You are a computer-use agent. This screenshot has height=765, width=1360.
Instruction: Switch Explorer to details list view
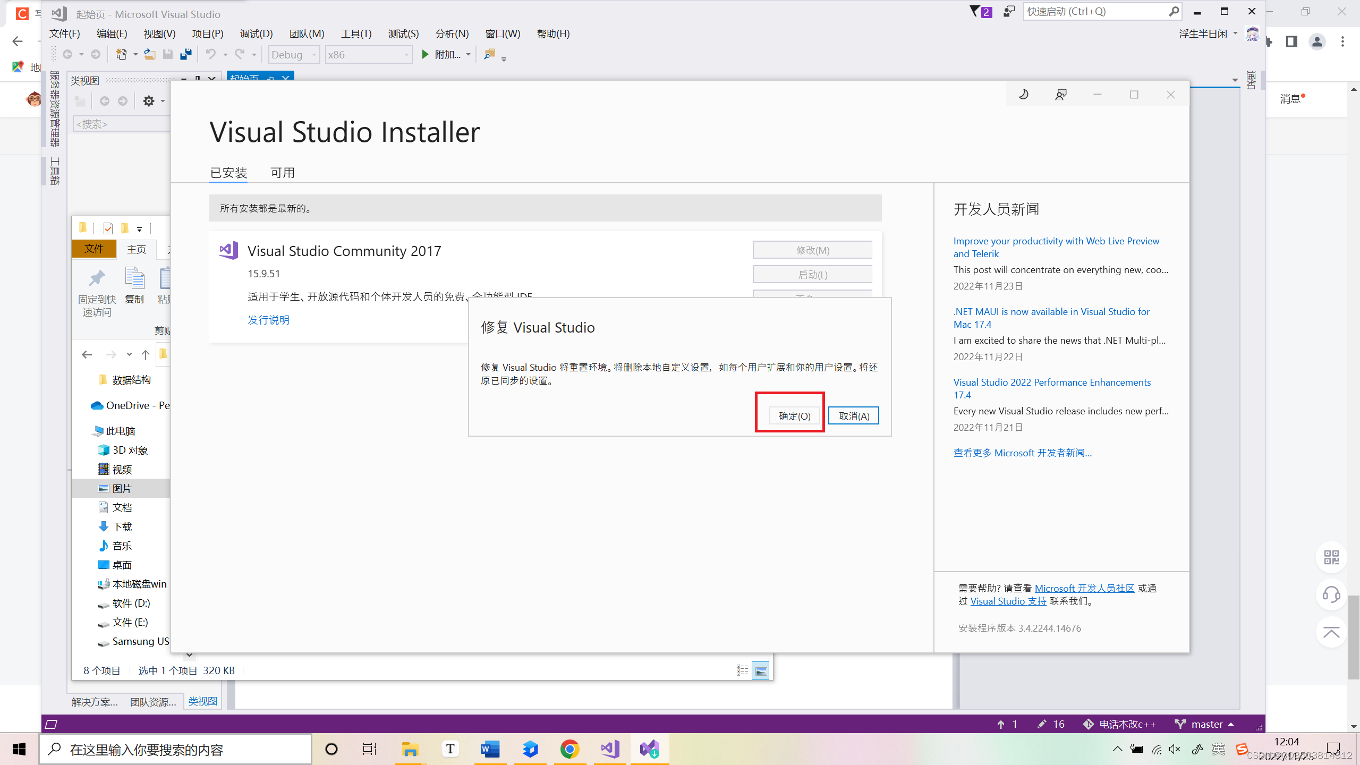coord(742,671)
